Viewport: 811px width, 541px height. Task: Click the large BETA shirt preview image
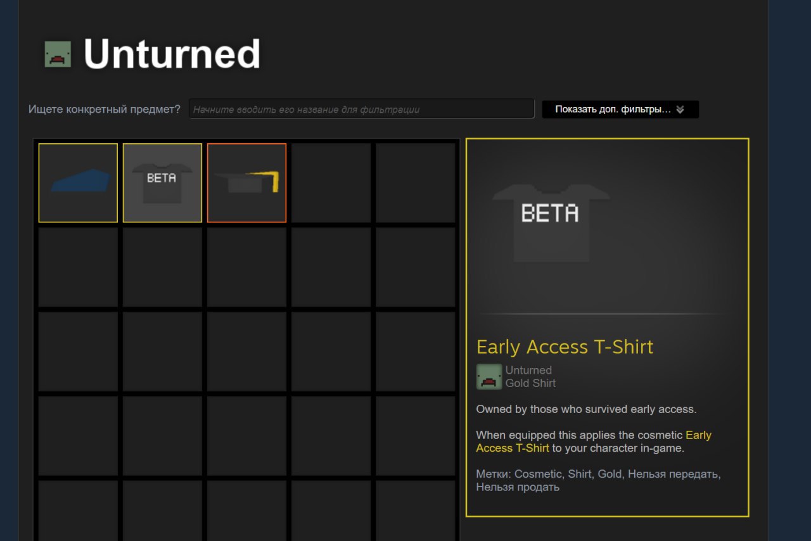pyautogui.click(x=550, y=222)
